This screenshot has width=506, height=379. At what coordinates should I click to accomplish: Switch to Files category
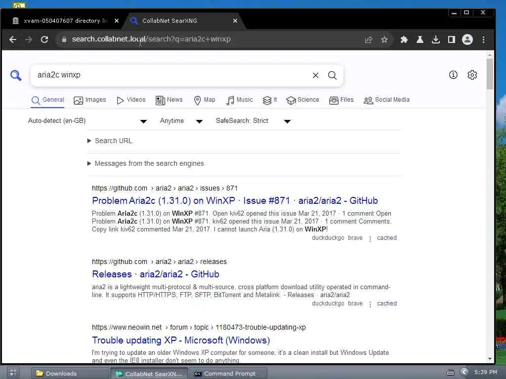point(341,100)
